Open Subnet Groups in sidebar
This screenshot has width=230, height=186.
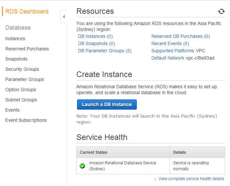coord(21,100)
